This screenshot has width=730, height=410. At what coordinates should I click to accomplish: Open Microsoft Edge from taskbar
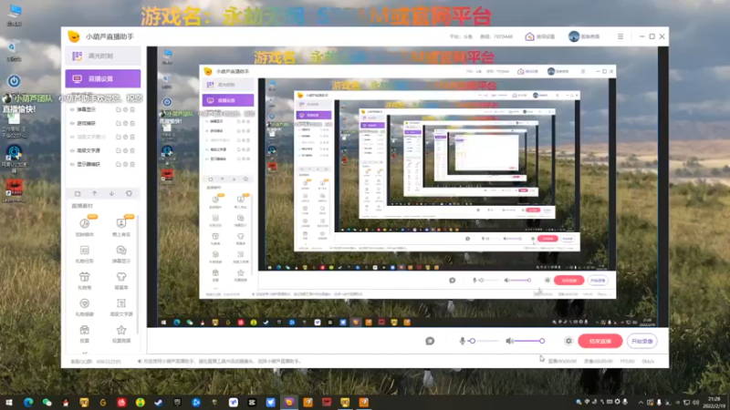[28, 402]
